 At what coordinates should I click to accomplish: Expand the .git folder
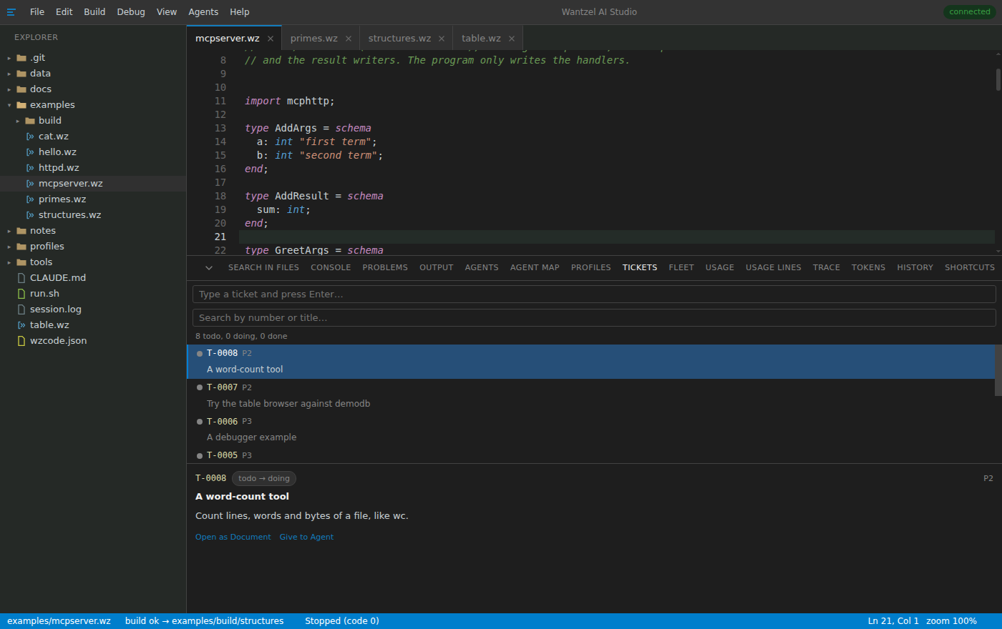click(9, 59)
